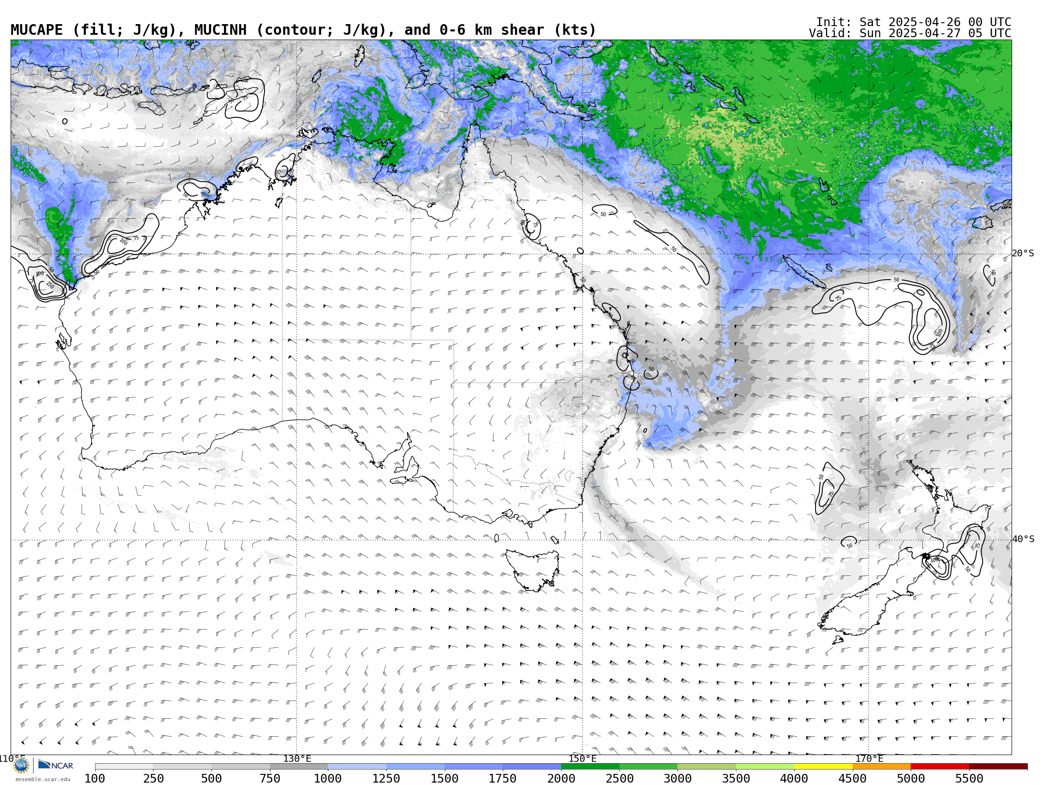Select the MUCAPE MUCINH shear plot title
The width and height of the screenshot is (1043, 785).
coord(303,30)
